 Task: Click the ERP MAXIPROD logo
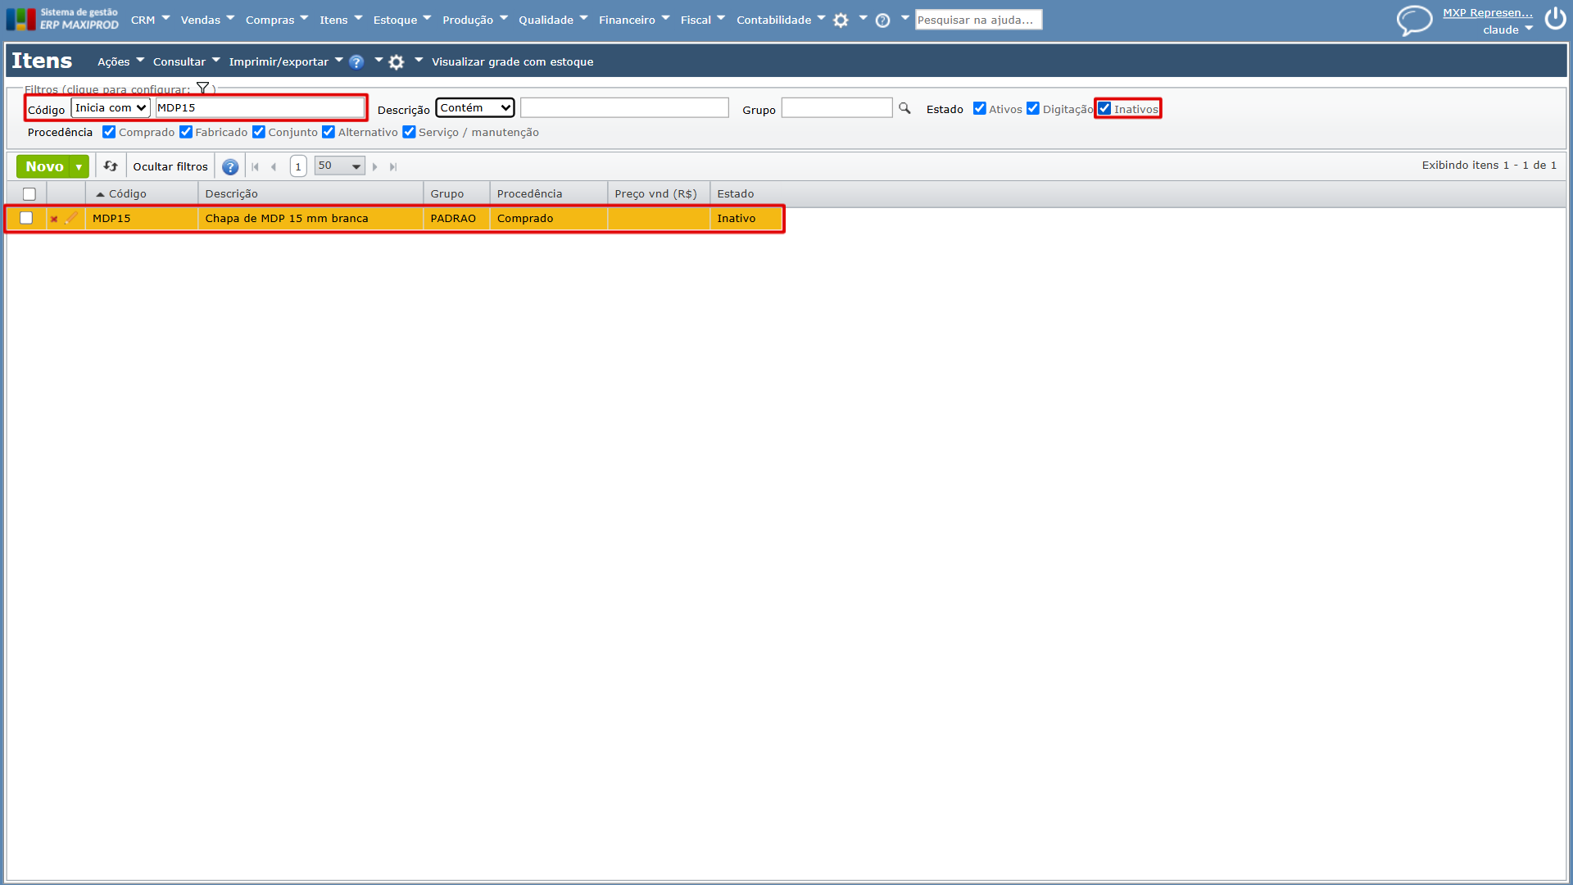(x=63, y=19)
